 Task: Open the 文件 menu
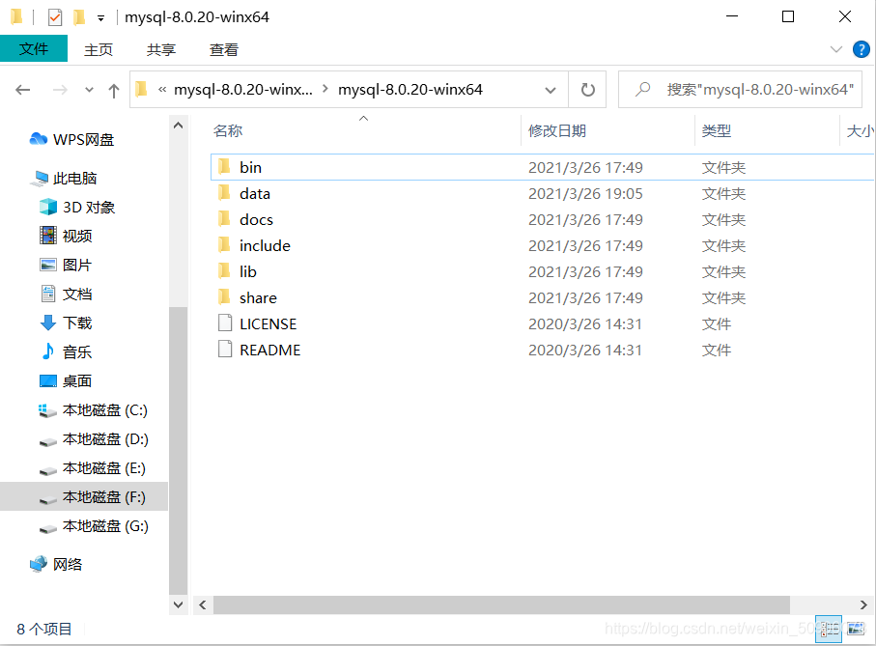point(34,49)
